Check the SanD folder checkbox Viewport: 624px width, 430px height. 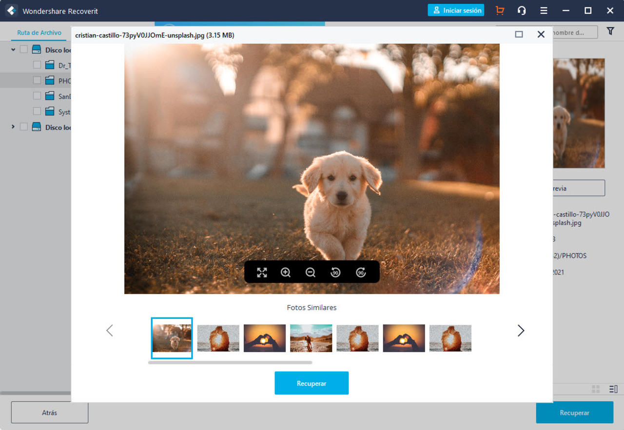click(x=37, y=96)
